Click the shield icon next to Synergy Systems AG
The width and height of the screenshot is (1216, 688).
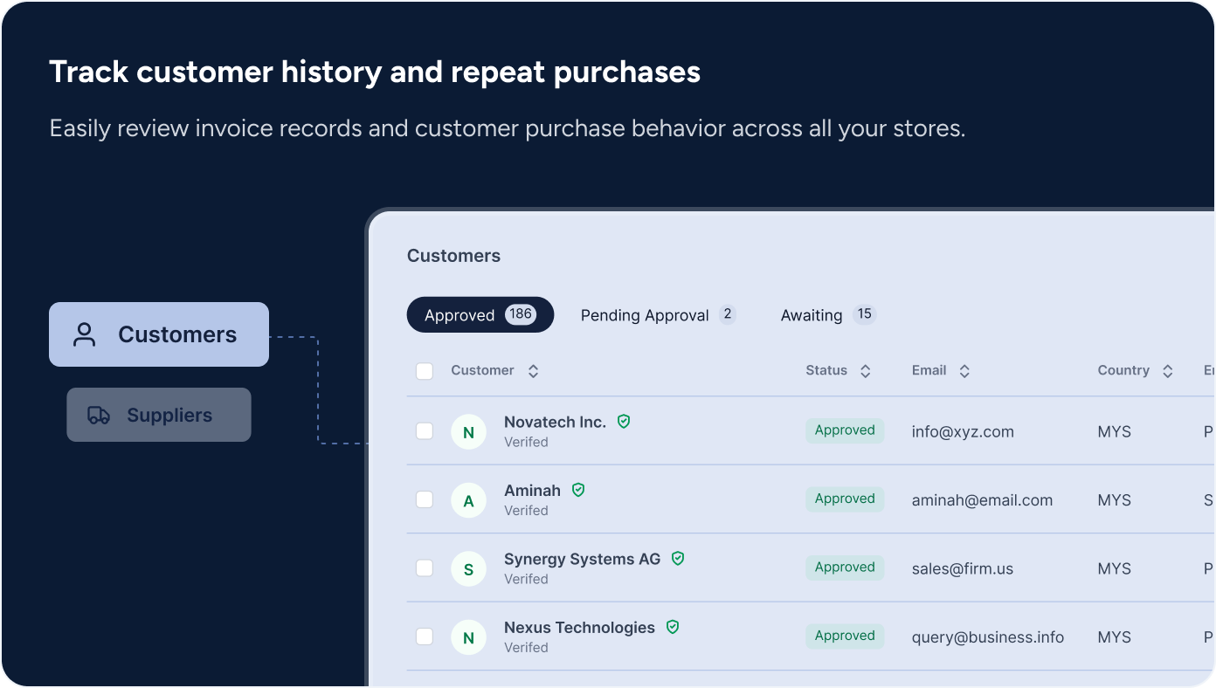[678, 559]
